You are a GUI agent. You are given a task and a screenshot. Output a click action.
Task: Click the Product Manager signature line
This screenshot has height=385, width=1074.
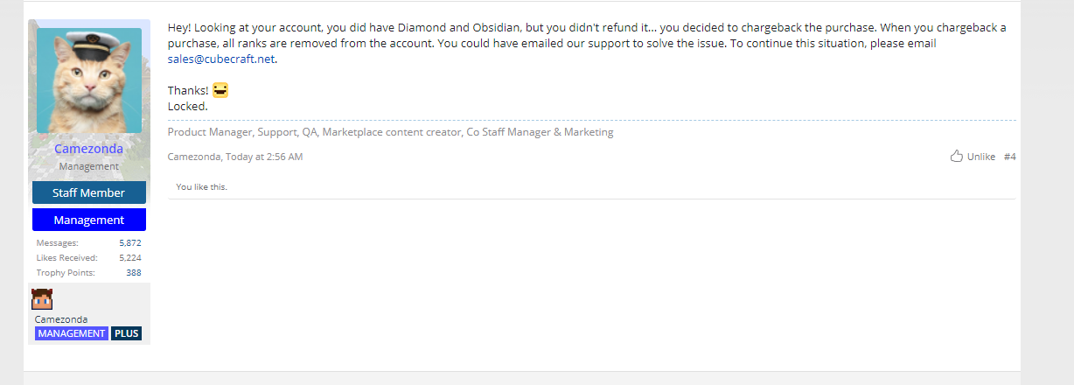pos(390,132)
